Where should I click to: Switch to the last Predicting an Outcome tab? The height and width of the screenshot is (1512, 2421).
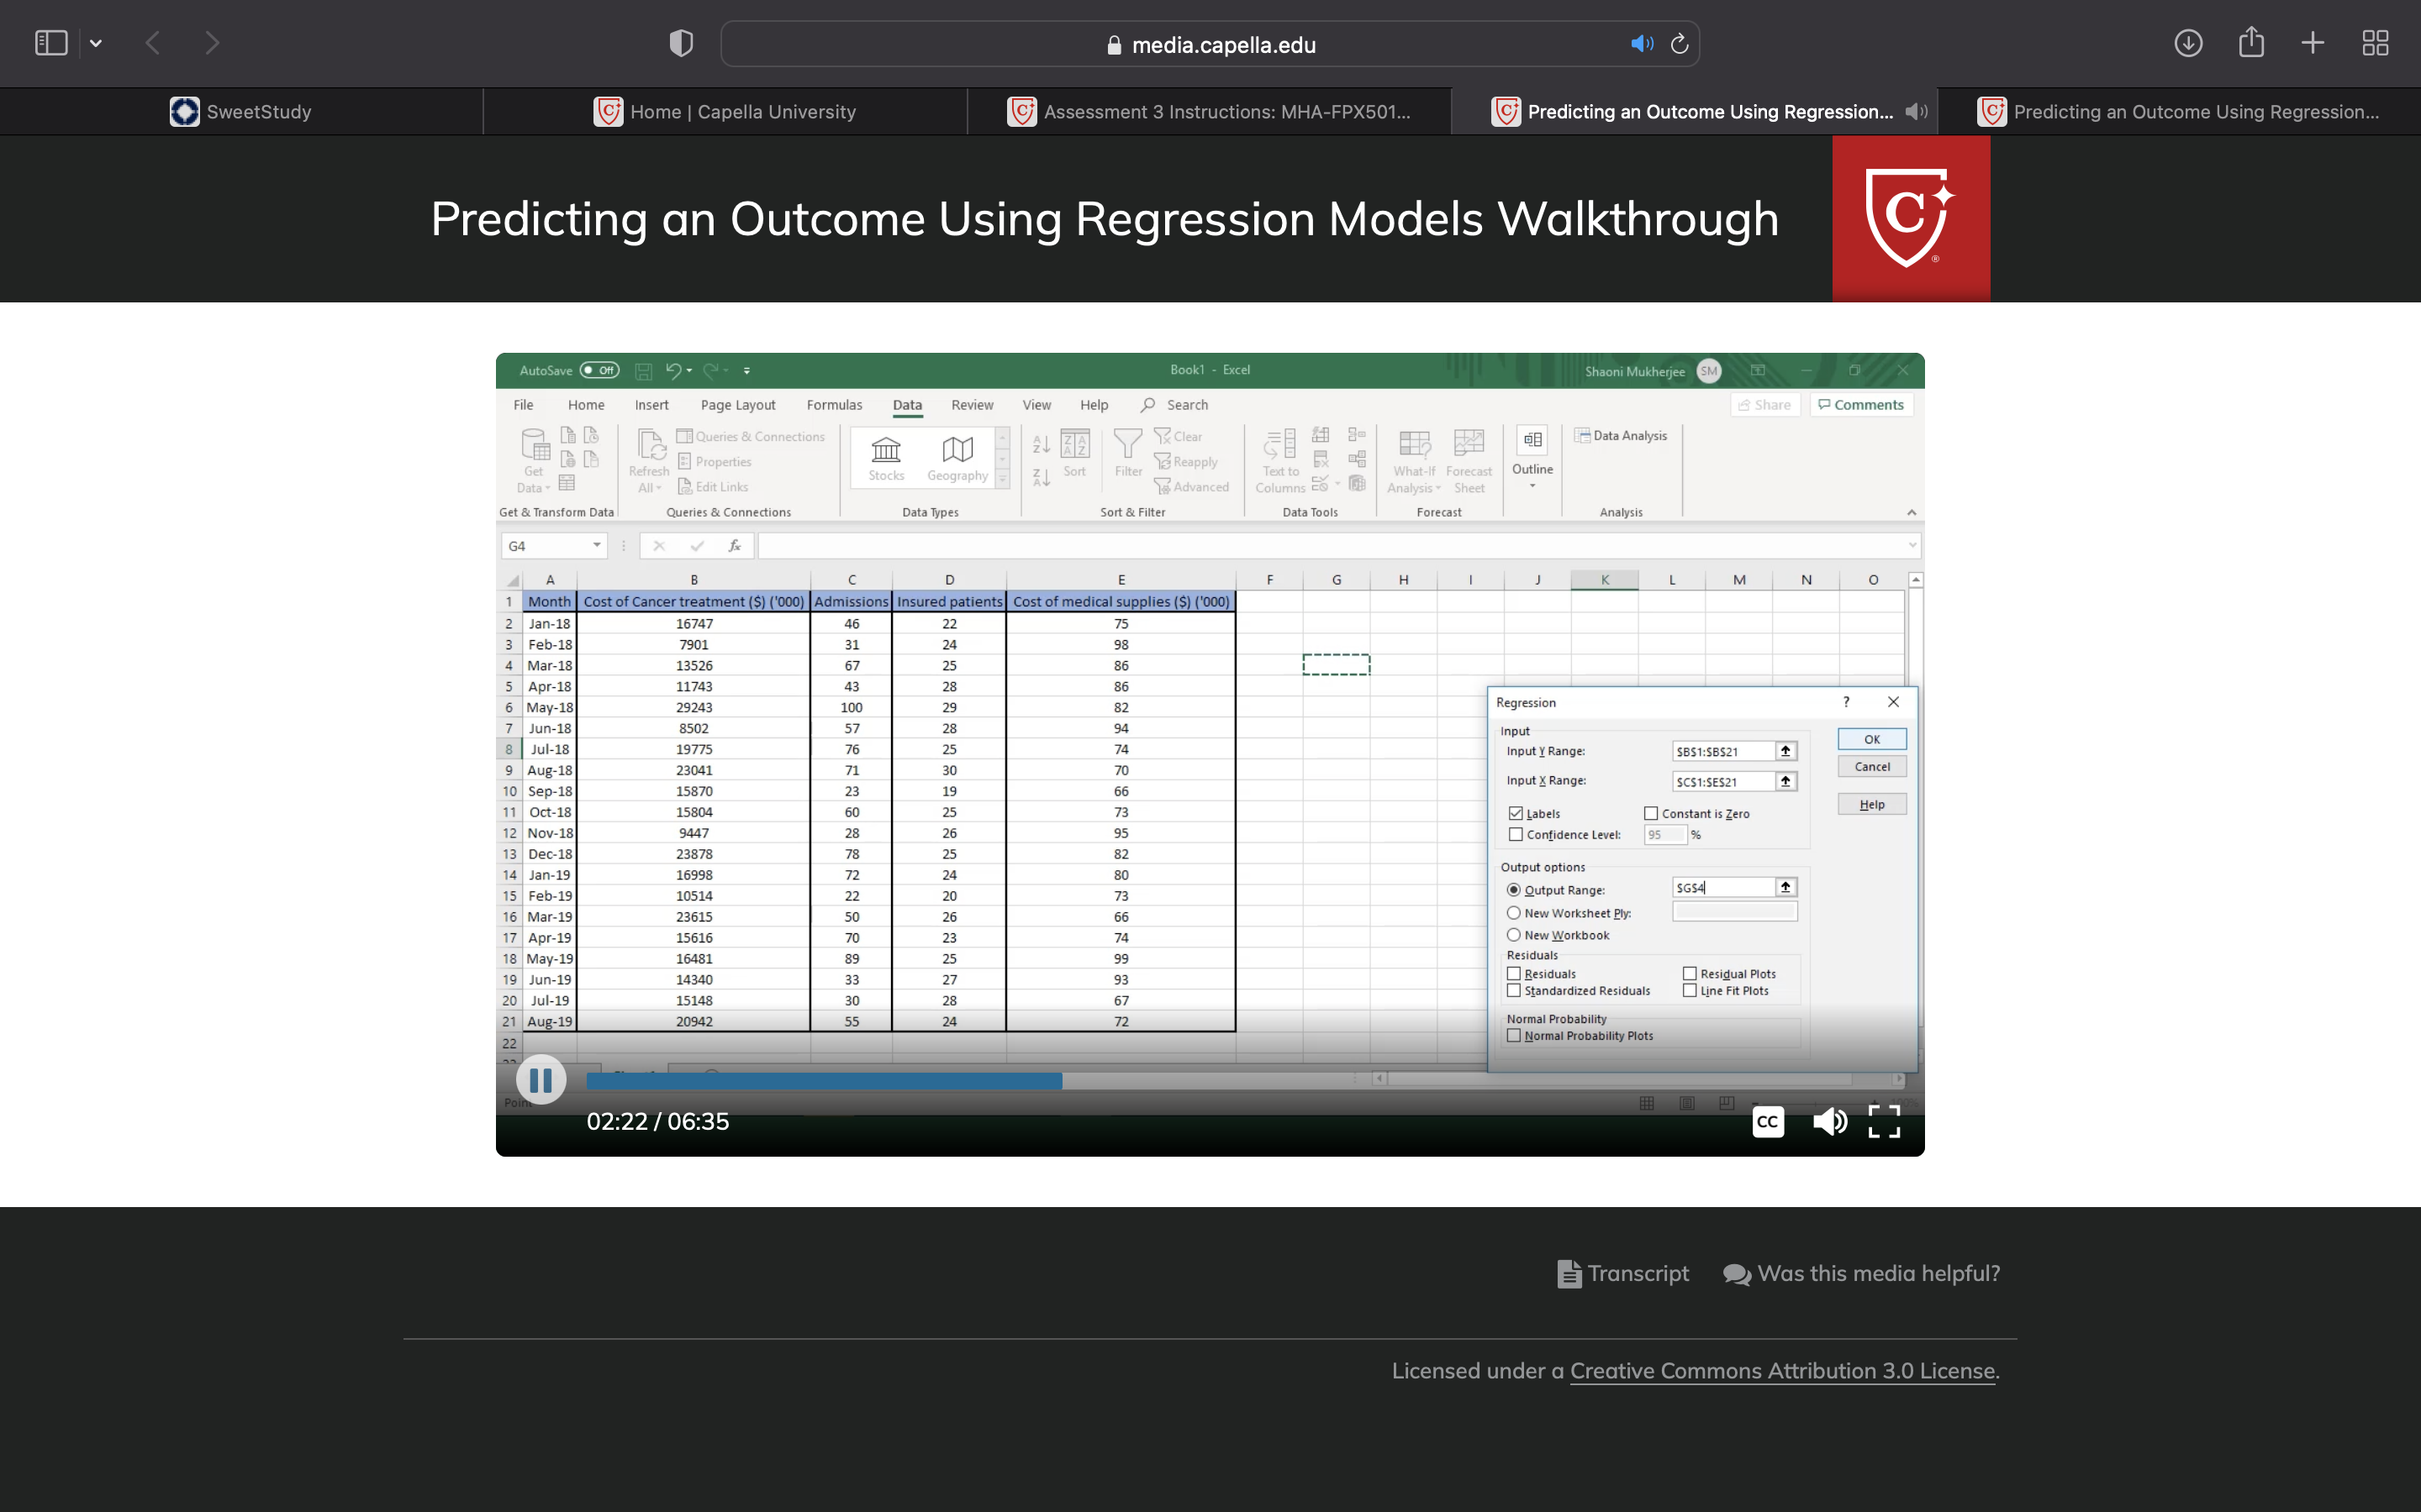[x=2179, y=112]
